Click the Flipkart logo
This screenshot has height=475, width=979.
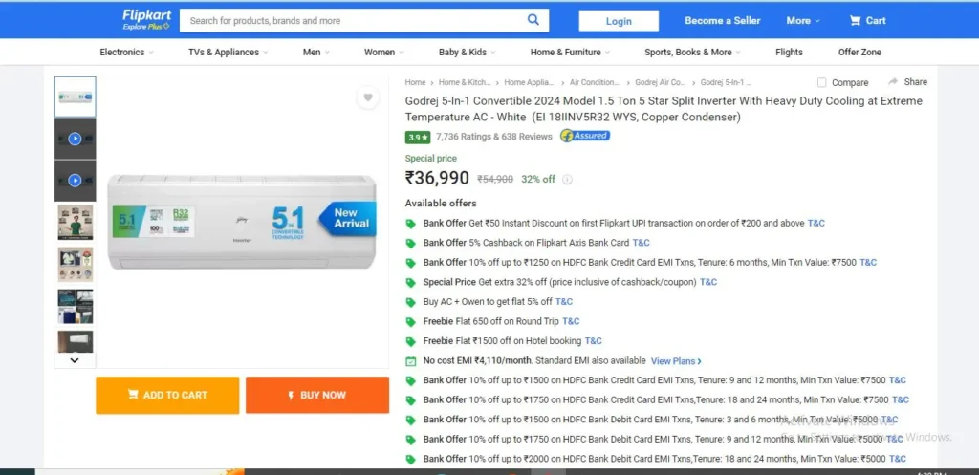tap(146, 20)
